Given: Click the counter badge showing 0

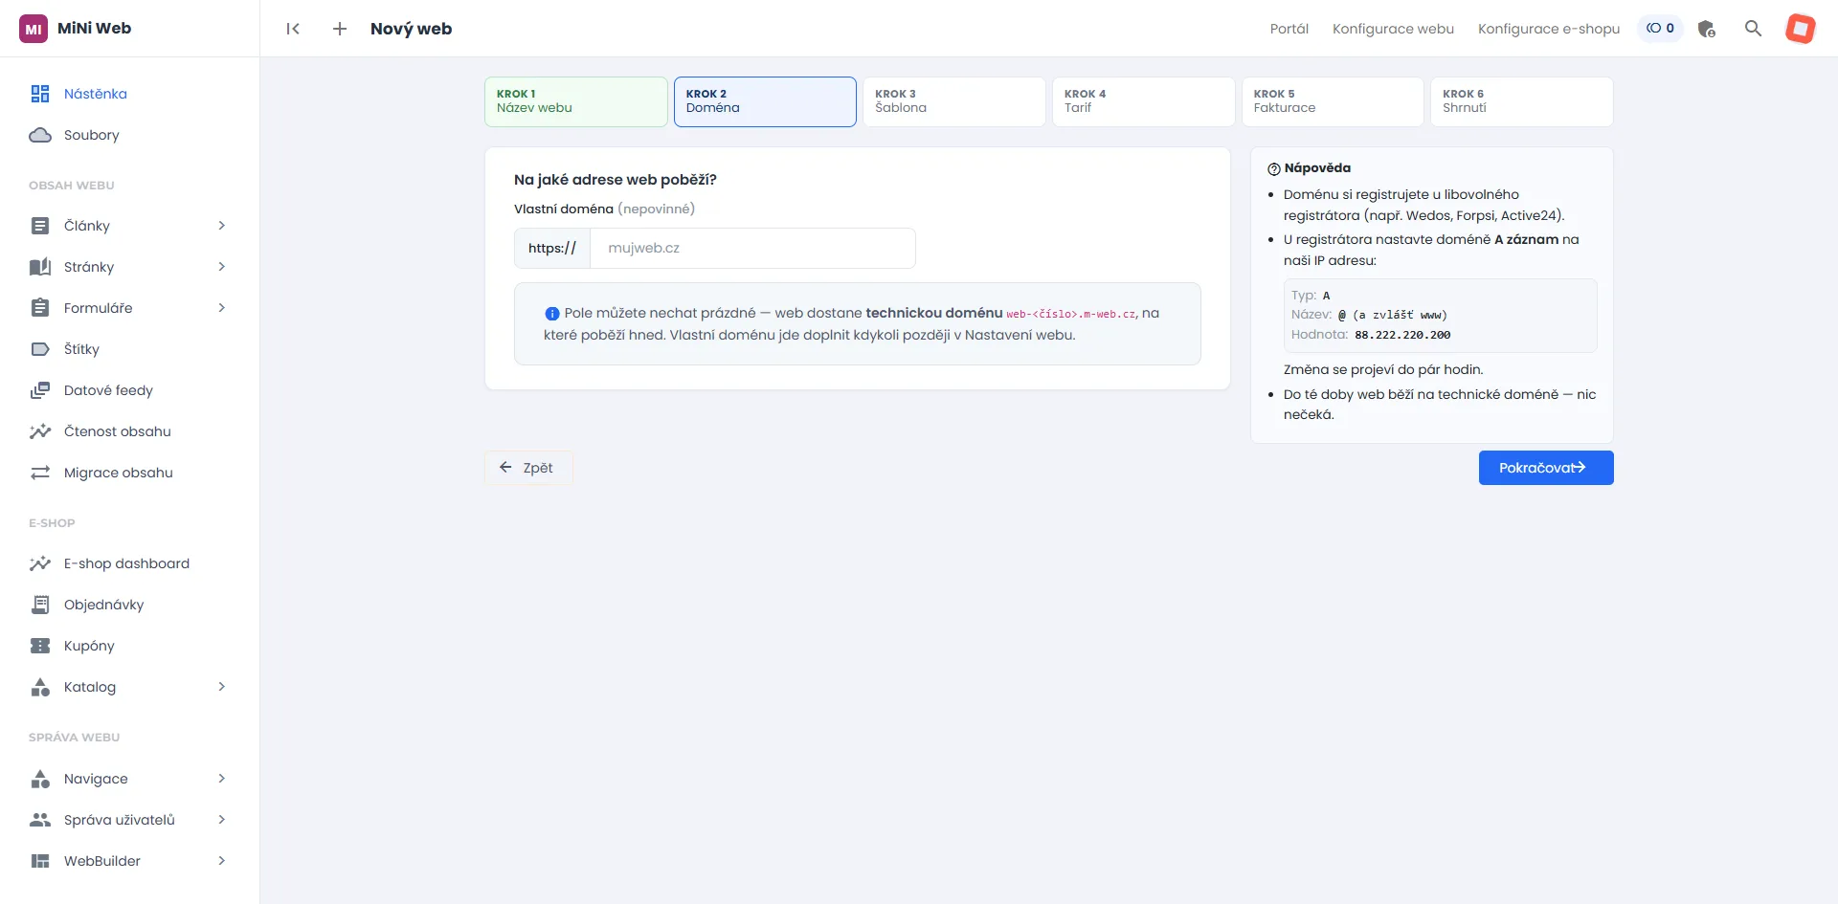Looking at the screenshot, I should tap(1660, 29).
